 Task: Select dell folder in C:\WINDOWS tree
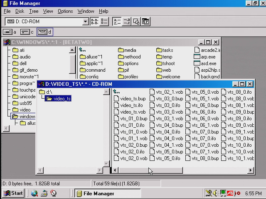coord(20,63)
